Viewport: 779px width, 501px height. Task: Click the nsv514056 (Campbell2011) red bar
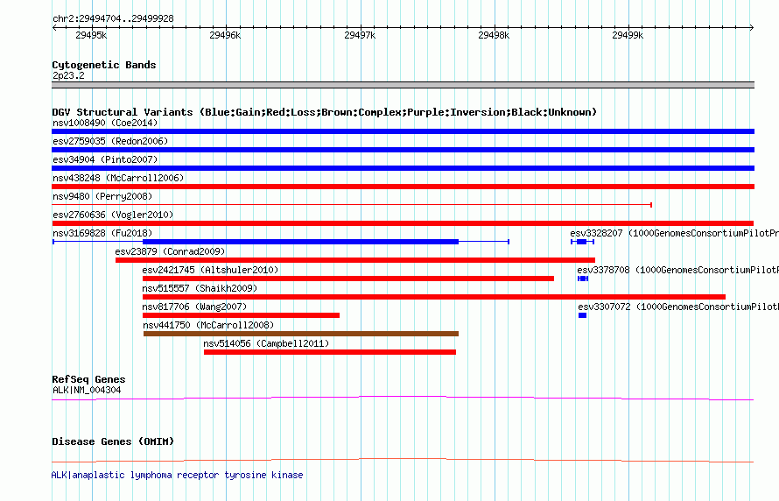(x=330, y=352)
